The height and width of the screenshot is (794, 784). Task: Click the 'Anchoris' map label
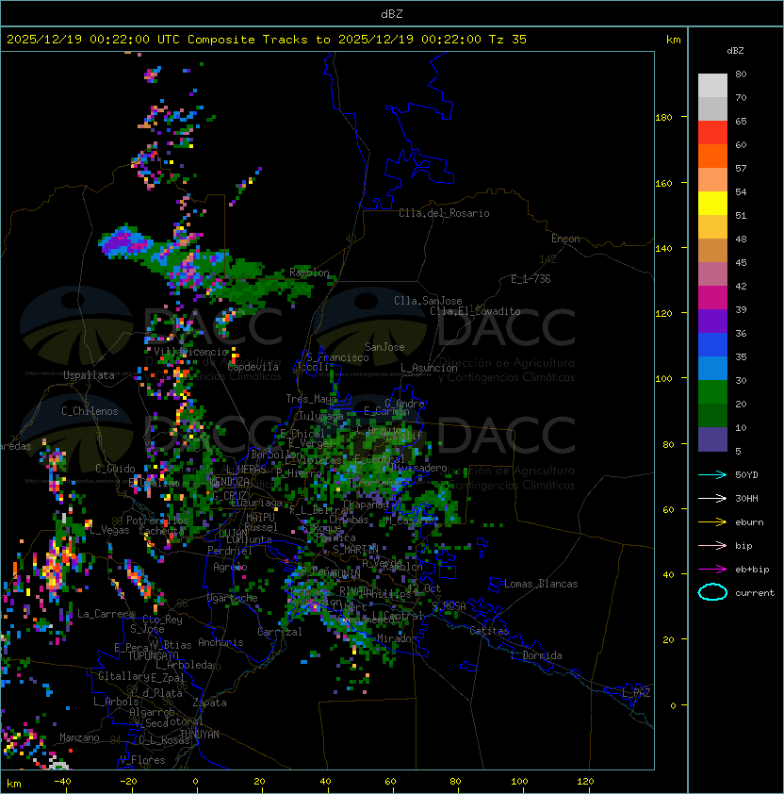(x=220, y=642)
